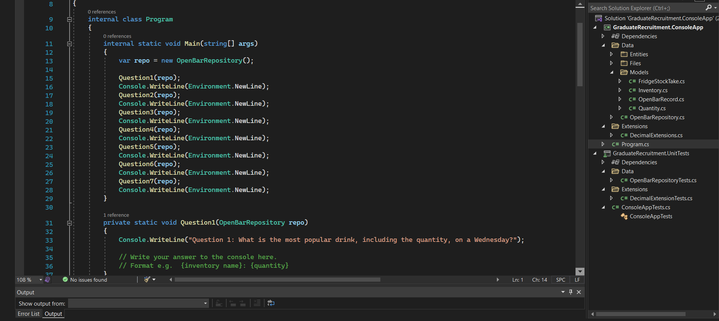
Task: Click the editor horizontal scroll right arrow
Action: coord(498,280)
